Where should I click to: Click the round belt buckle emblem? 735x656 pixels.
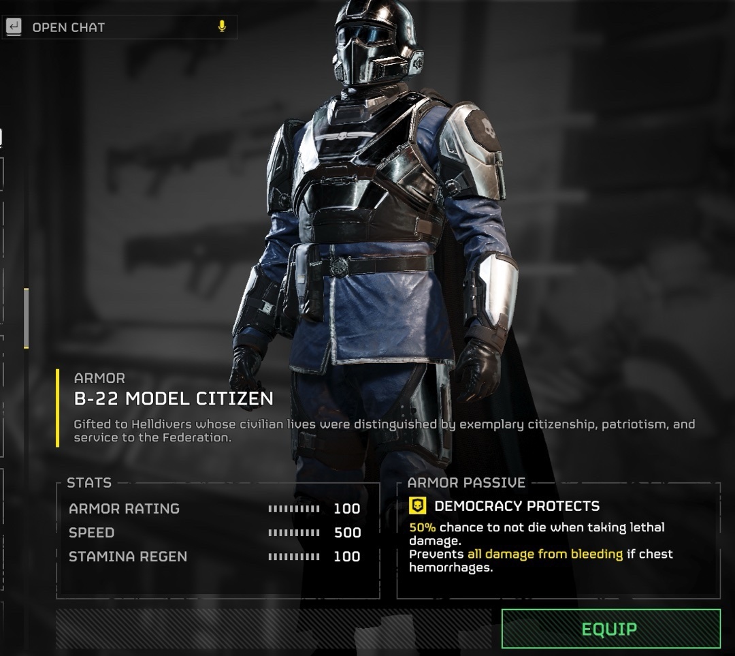click(x=340, y=267)
